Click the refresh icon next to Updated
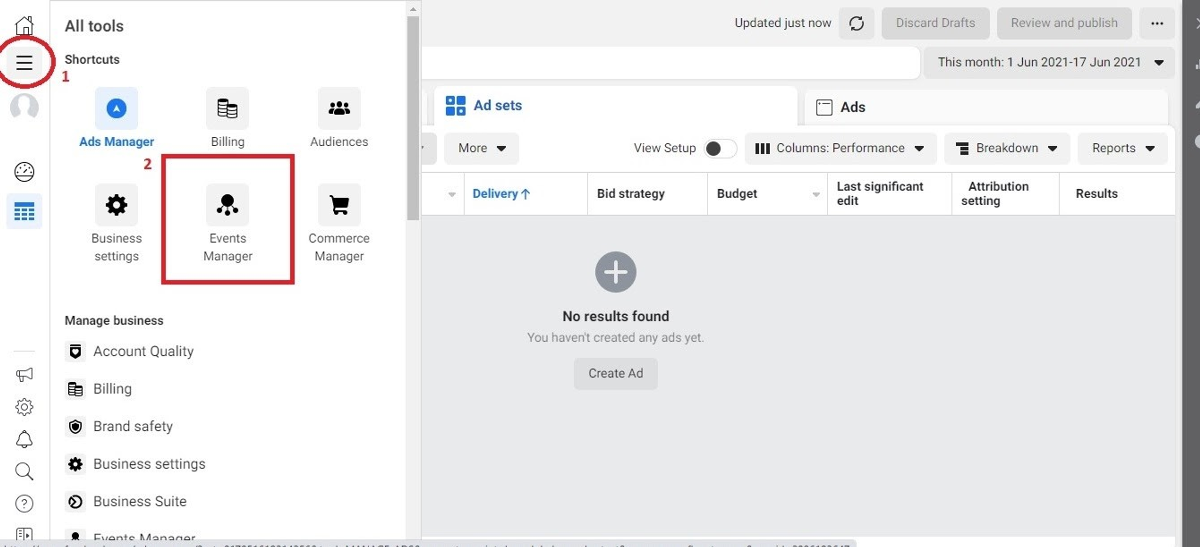1200x547 pixels. pos(856,23)
